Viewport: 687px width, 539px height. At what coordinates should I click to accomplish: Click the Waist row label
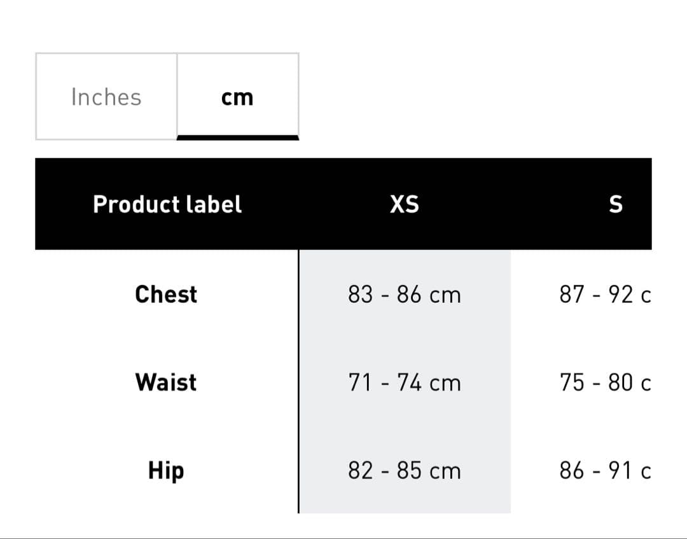[x=166, y=382]
